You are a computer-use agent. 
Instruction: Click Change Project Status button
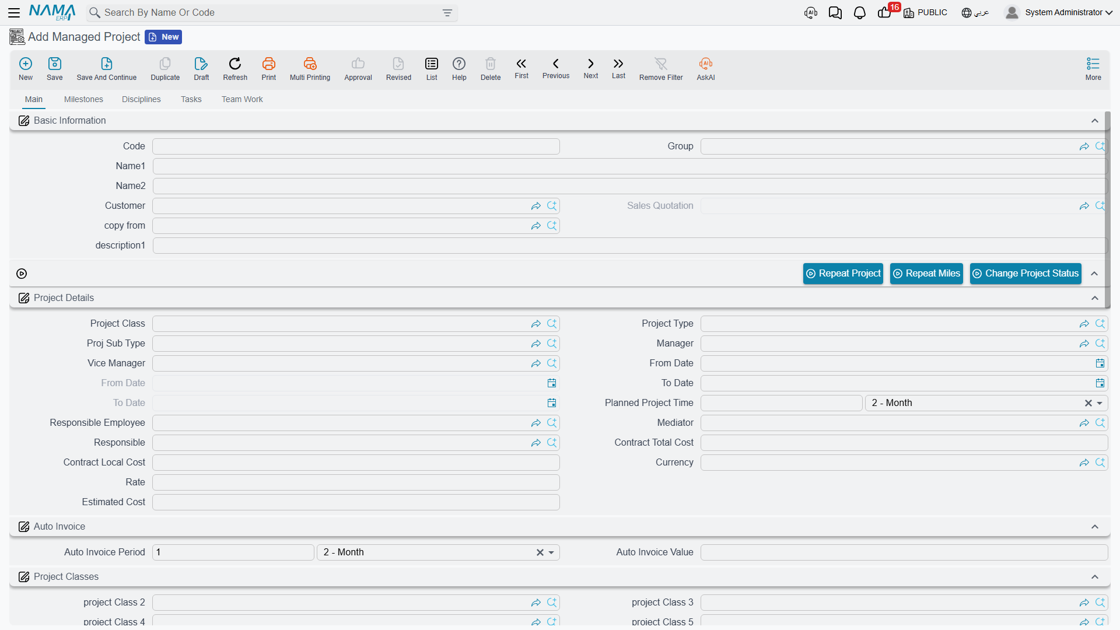tap(1025, 274)
